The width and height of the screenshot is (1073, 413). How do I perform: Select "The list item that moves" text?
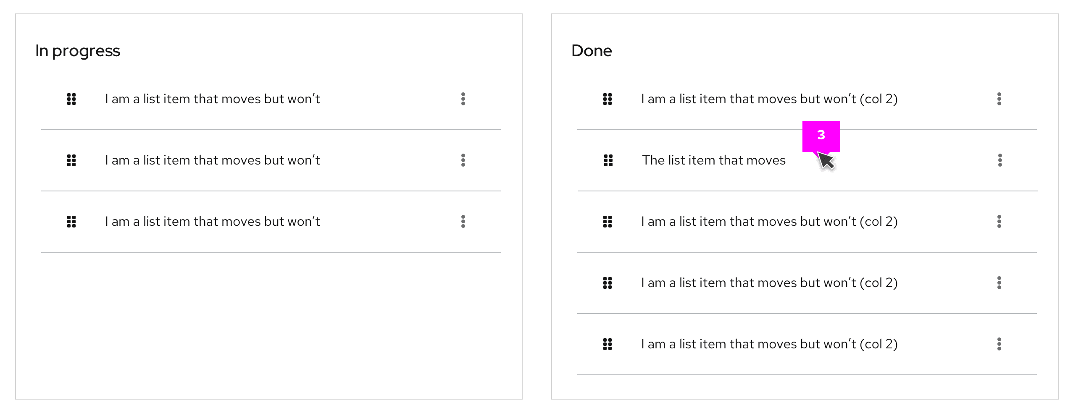[713, 160]
